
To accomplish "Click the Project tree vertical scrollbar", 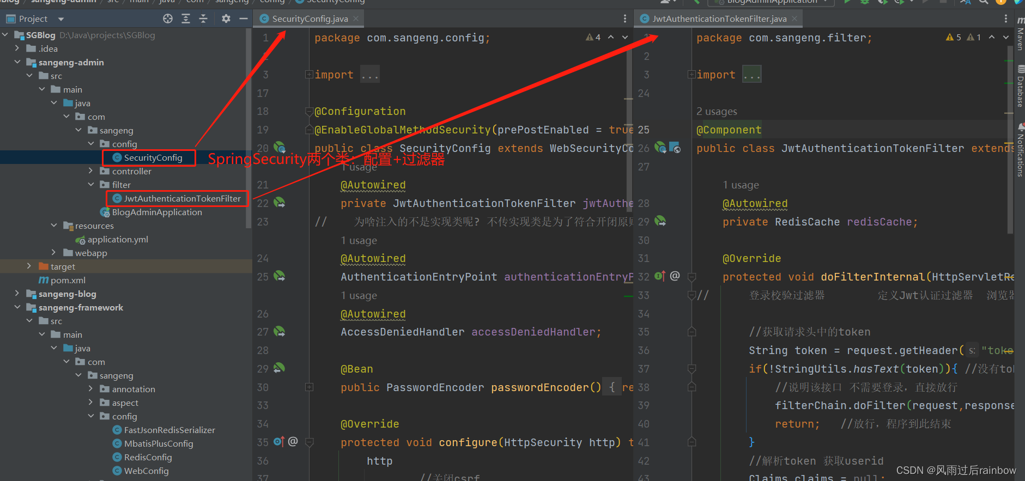I will pyautogui.click(x=249, y=128).
